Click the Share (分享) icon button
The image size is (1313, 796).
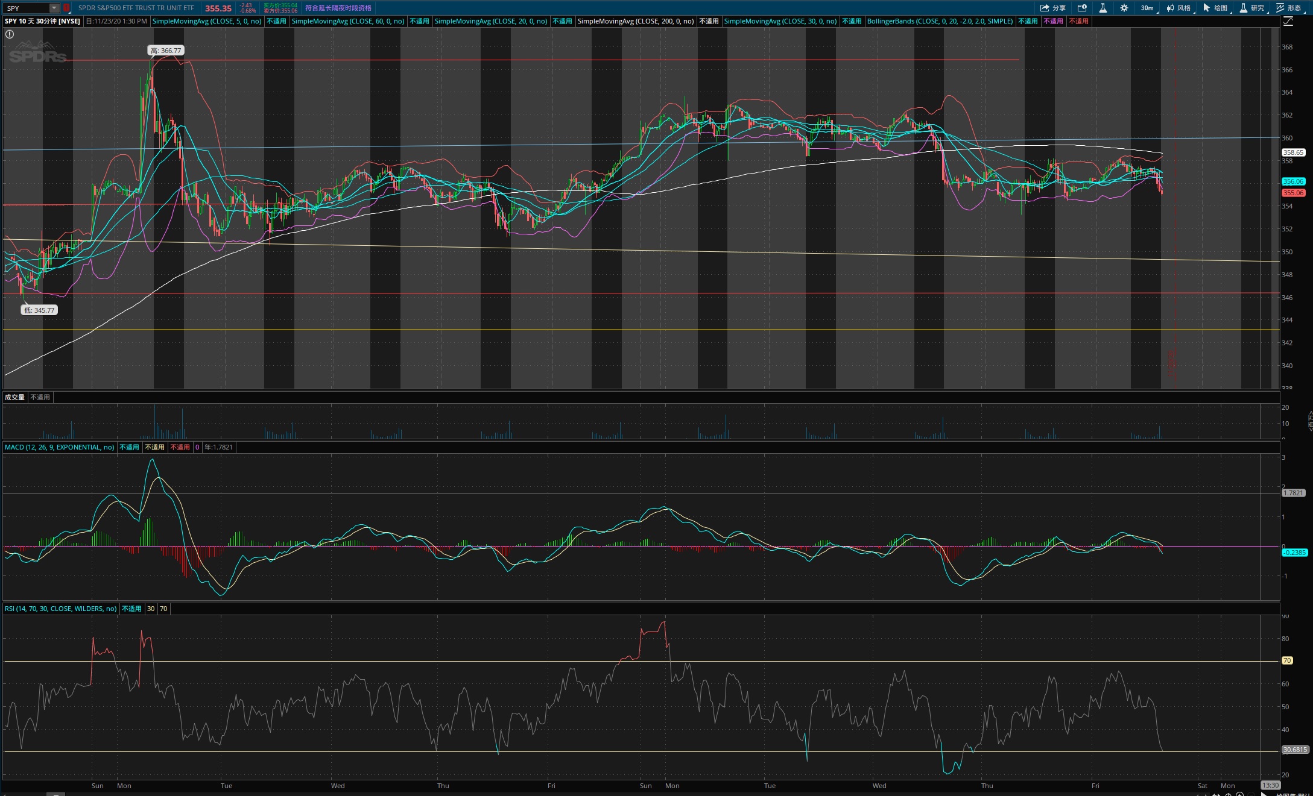1052,8
